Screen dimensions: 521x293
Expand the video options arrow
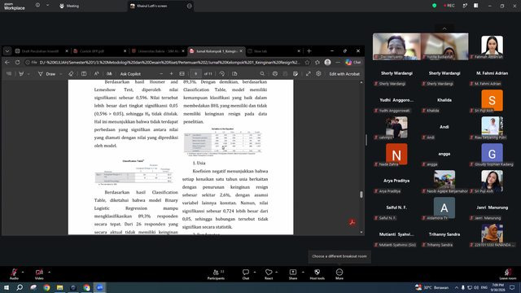(x=49, y=272)
